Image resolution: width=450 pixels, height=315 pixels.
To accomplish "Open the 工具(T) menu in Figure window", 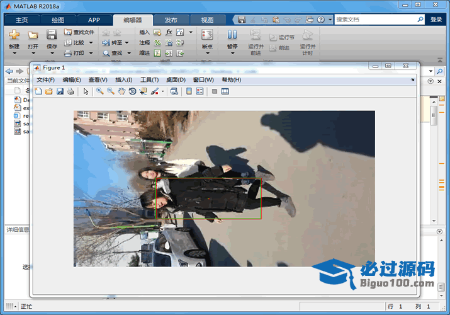I will [149, 80].
